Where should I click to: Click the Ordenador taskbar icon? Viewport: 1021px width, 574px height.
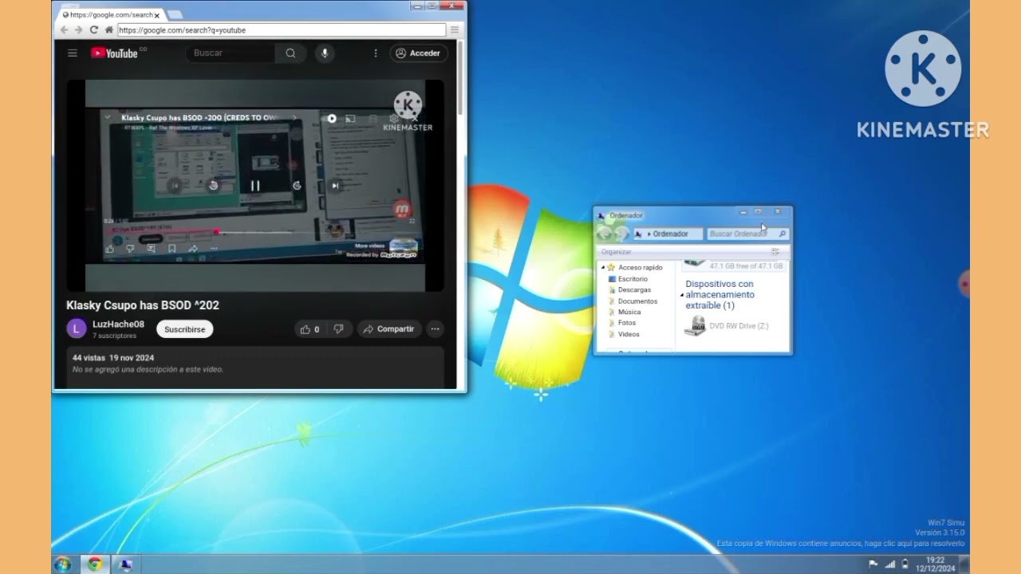pos(125,564)
